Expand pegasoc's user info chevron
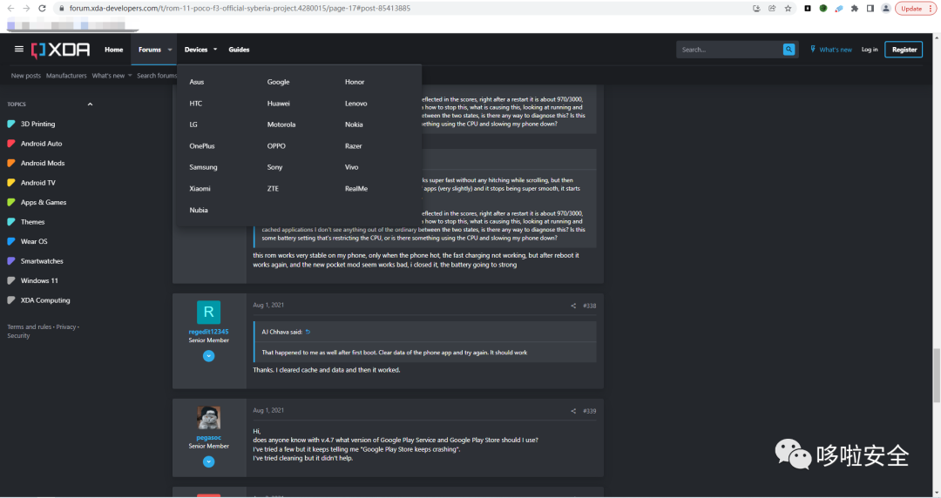 (208, 461)
